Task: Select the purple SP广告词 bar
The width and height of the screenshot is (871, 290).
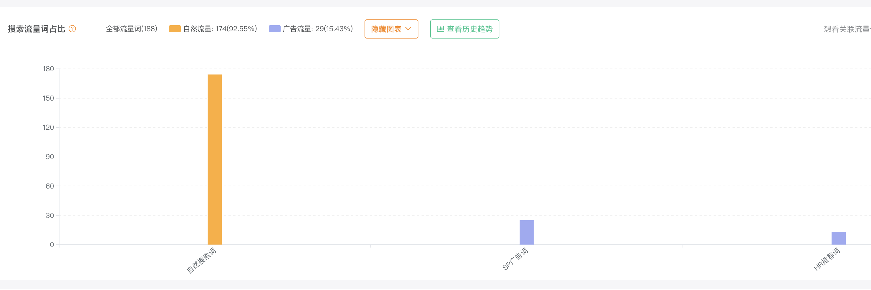Action: click(526, 232)
